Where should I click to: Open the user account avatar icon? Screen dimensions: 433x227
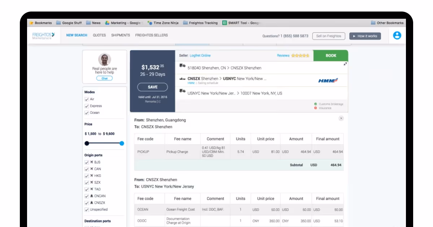pos(397,35)
